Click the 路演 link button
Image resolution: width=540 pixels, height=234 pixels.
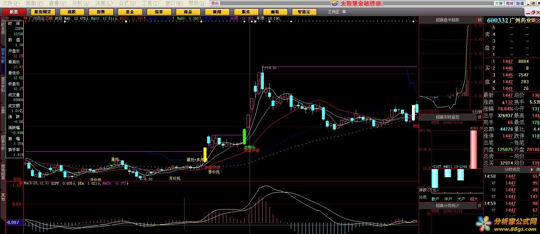pos(520,3)
